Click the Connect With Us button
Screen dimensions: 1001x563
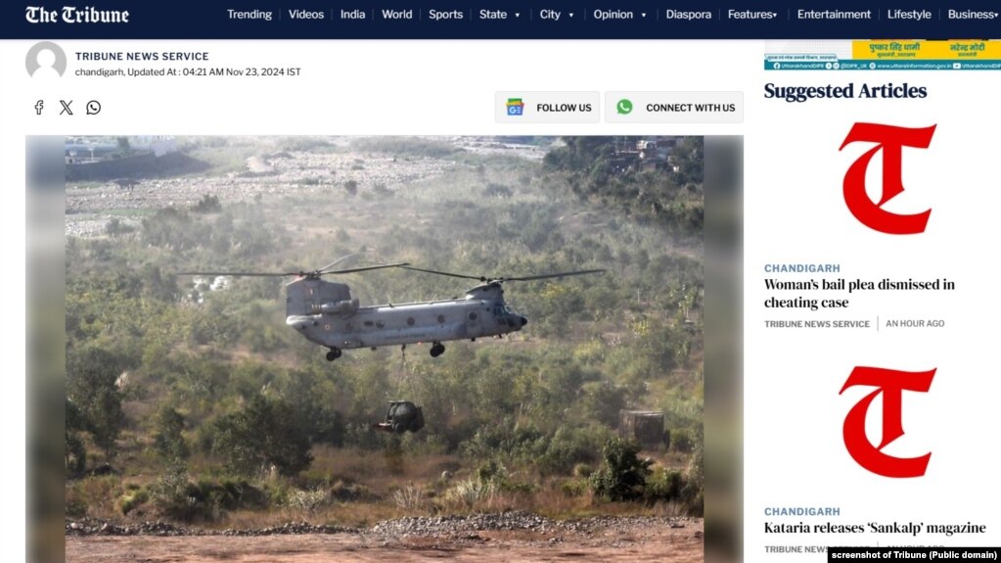[674, 108]
